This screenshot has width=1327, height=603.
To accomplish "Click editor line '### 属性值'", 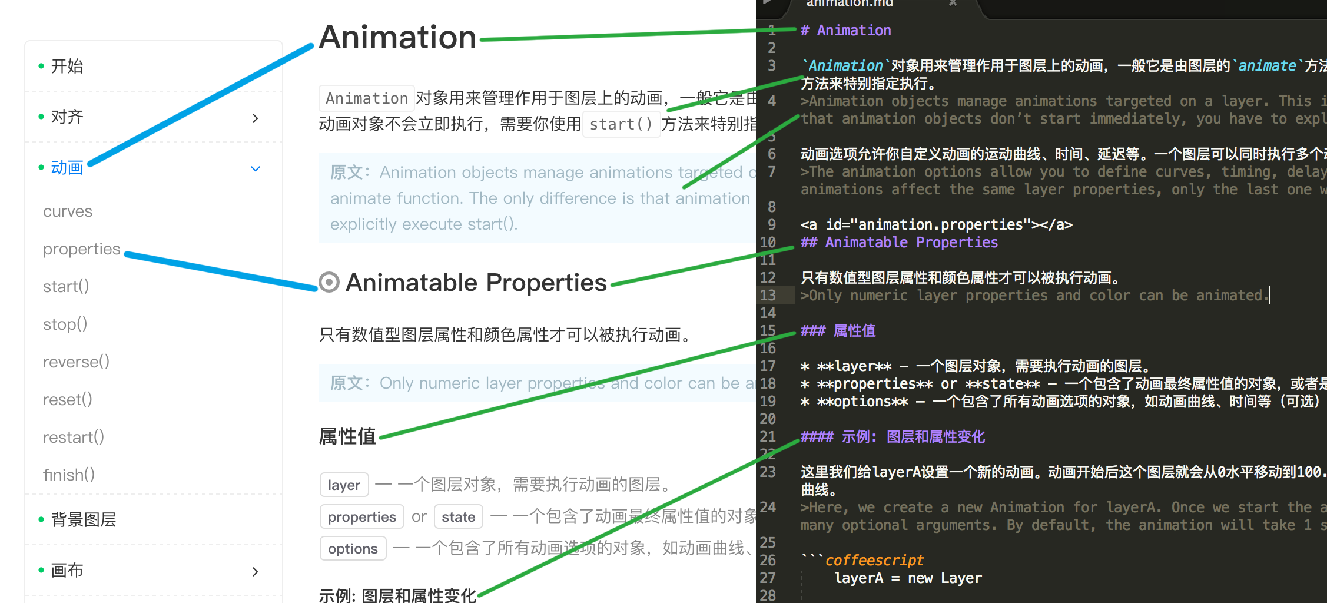I will [838, 330].
